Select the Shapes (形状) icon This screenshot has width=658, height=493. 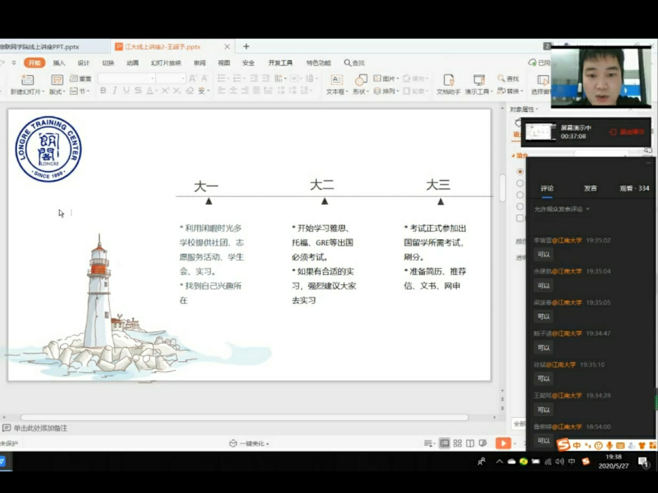click(361, 80)
